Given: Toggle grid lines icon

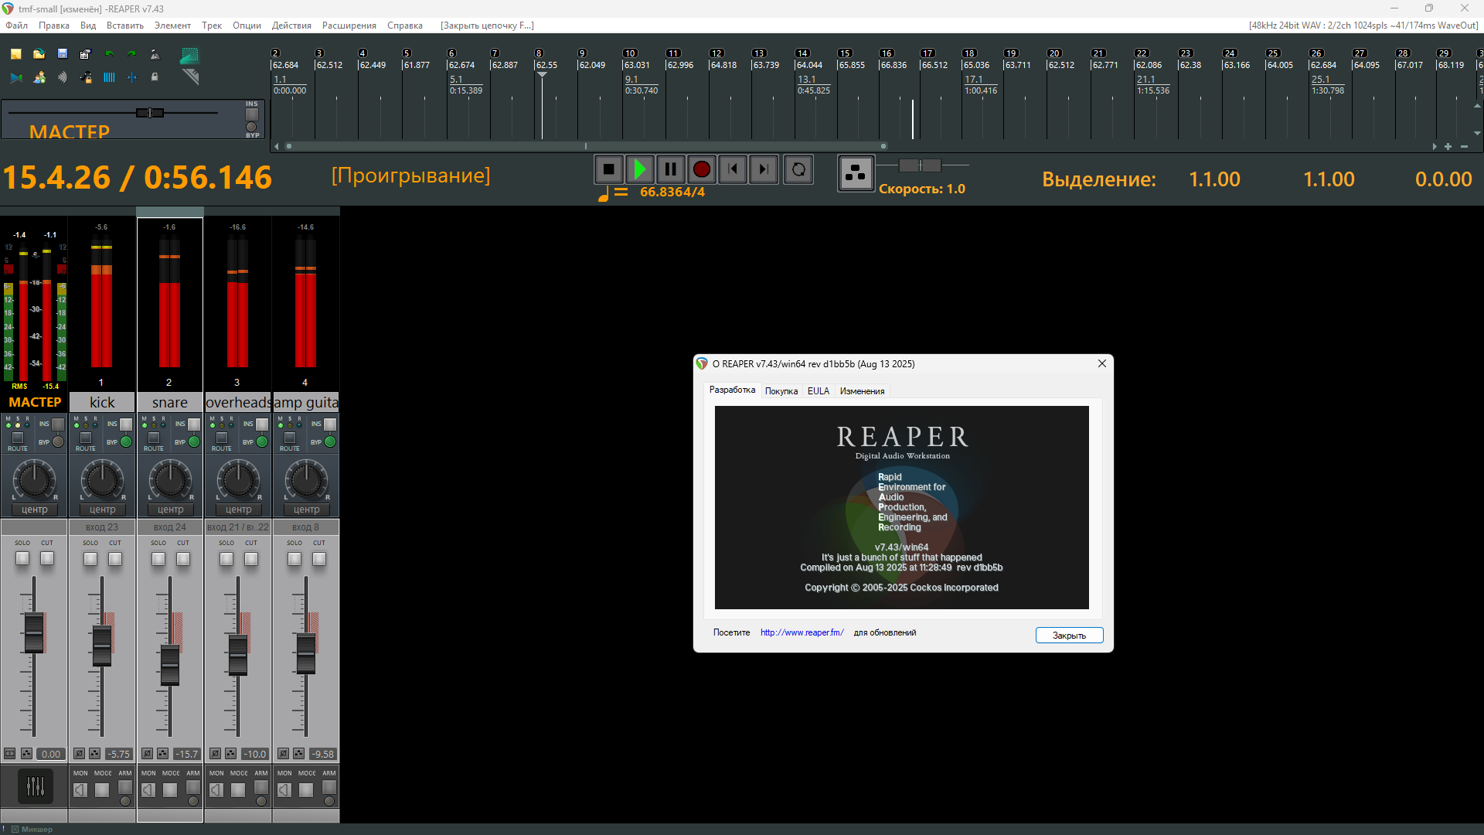Looking at the screenshot, I should pos(109,77).
